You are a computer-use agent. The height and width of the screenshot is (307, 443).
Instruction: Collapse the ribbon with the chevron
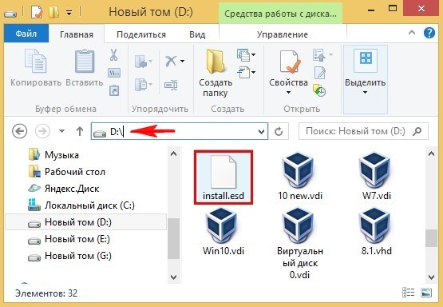click(x=412, y=33)
